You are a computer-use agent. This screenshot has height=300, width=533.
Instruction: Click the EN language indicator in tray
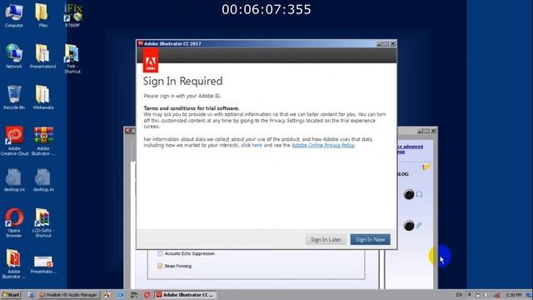[x=459, y=295]
